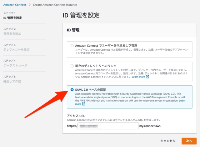Click the アクセス URL label

(76, 116)
